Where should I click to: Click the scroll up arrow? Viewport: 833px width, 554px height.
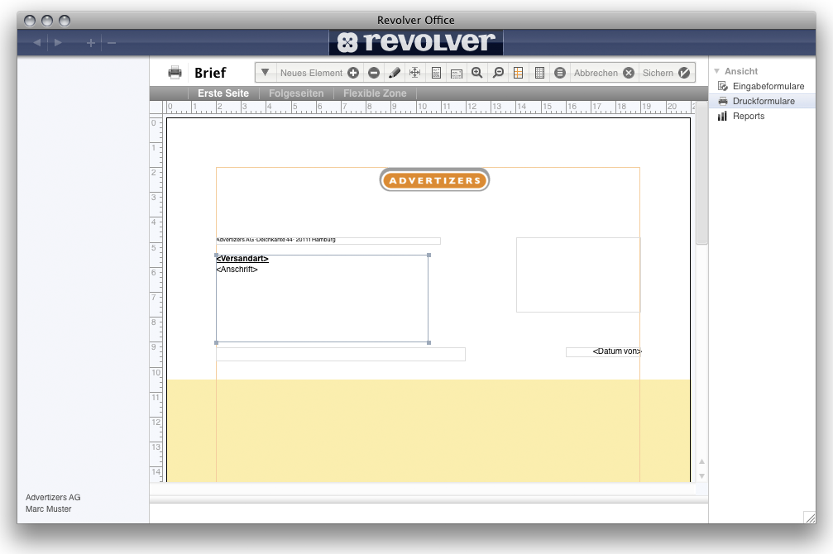click(x=701, y=461)
